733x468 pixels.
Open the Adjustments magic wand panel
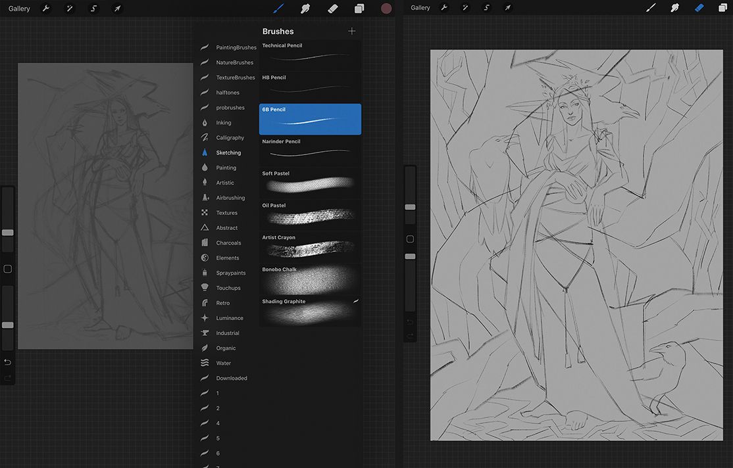pyautogui.click(x=69, y=8)
